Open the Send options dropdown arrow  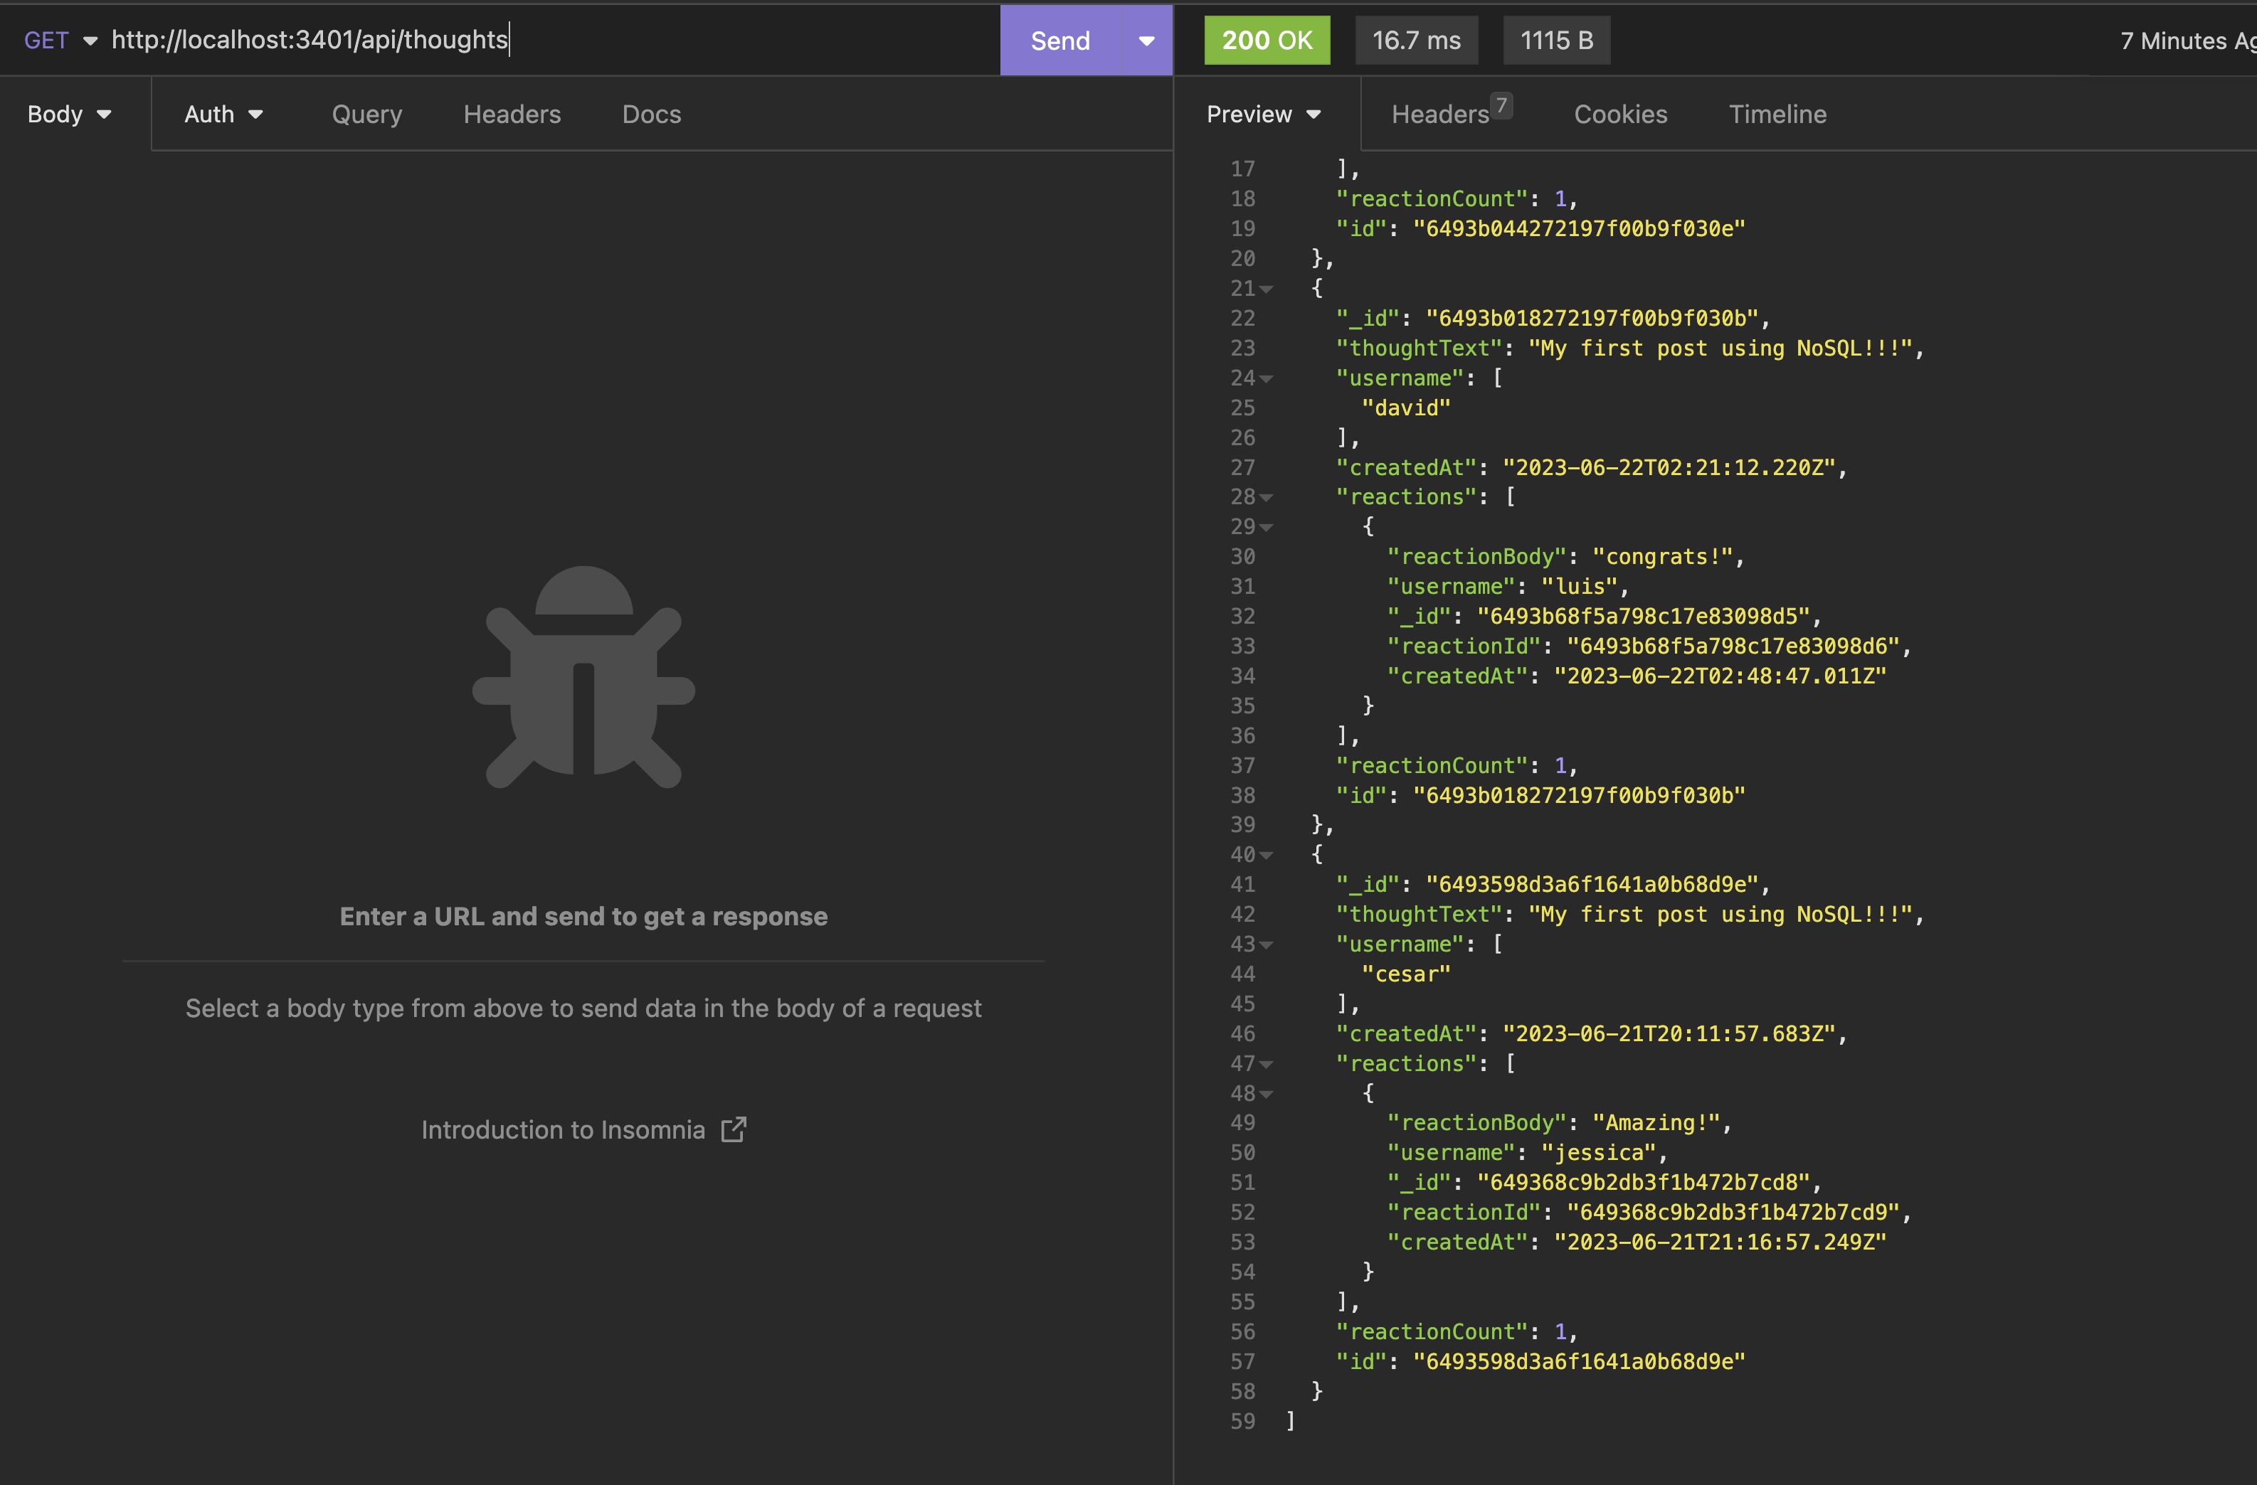point(1146,41)
